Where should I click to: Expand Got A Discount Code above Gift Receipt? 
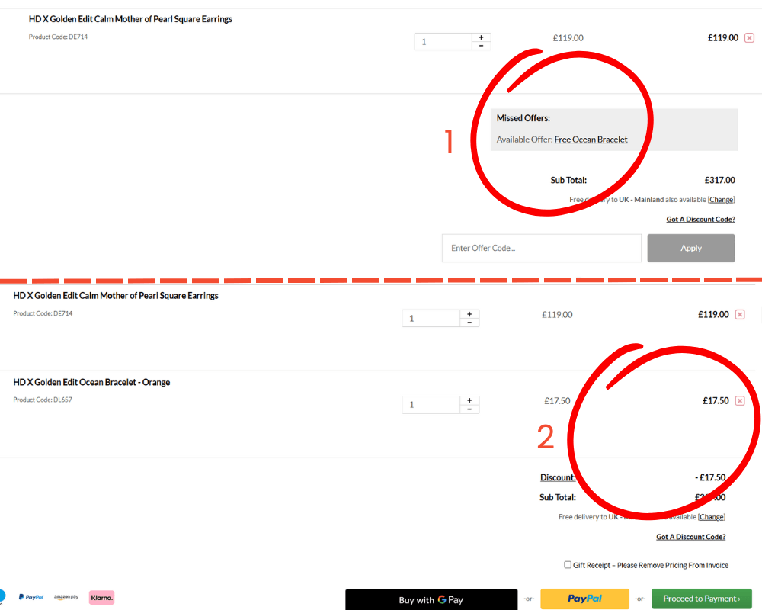pos(690,537)
